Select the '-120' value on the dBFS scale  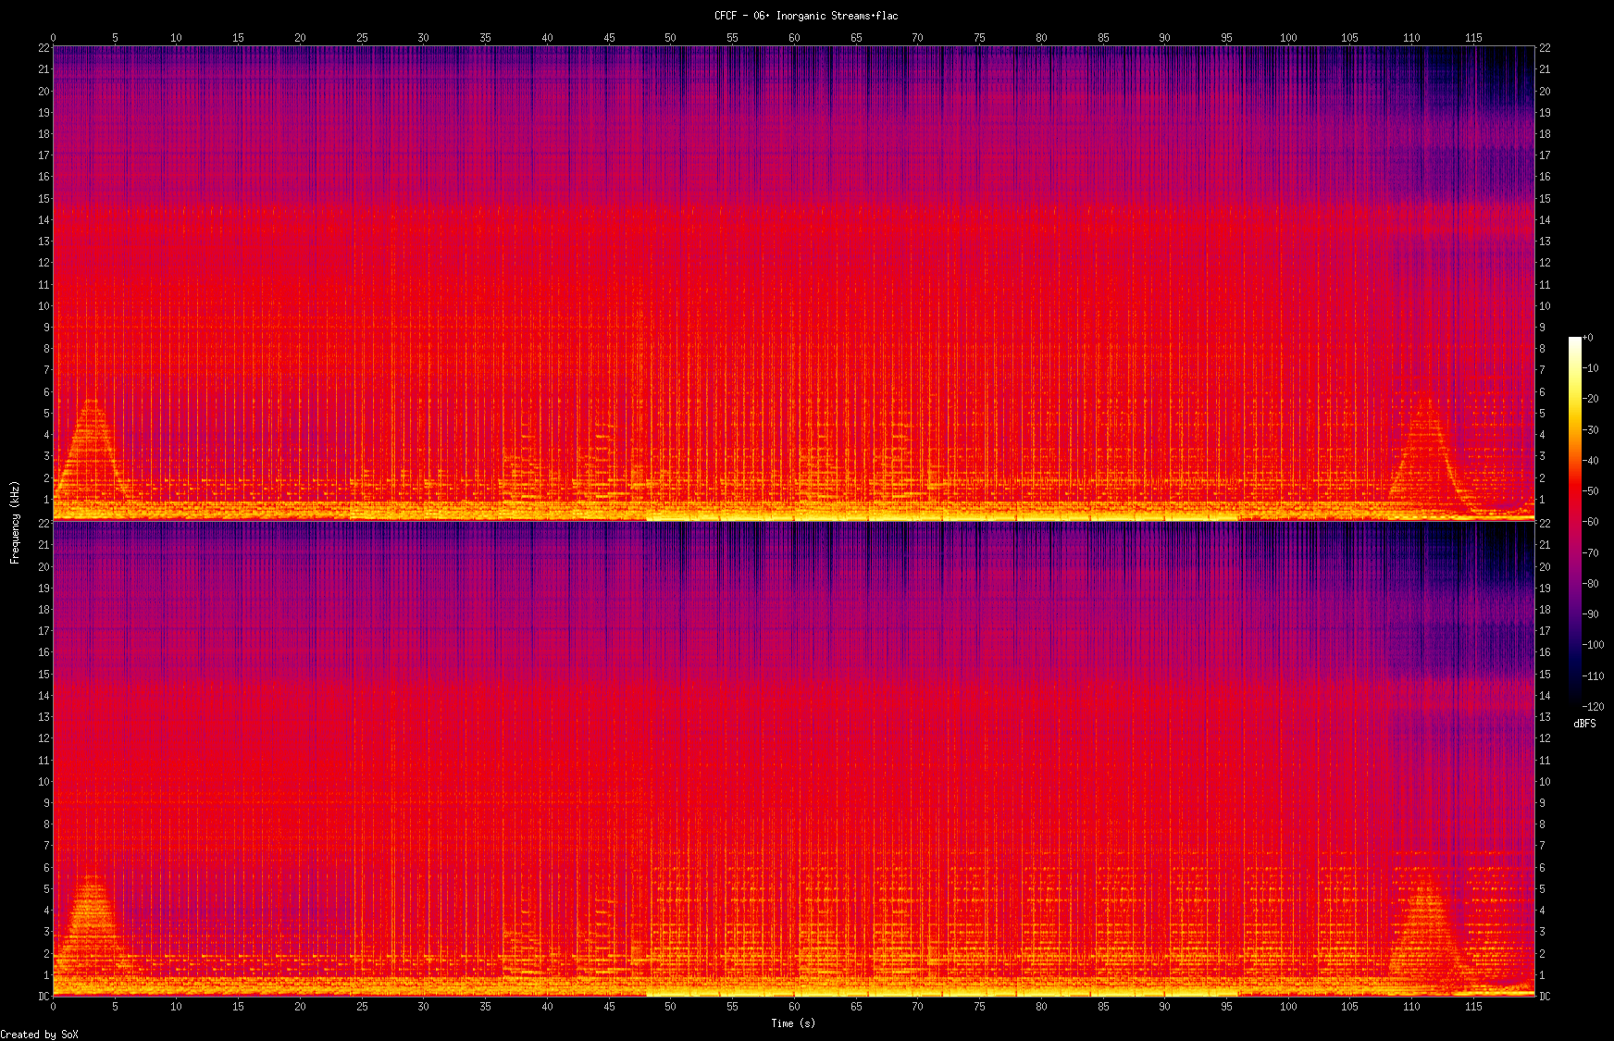[x=1593, y=706]
